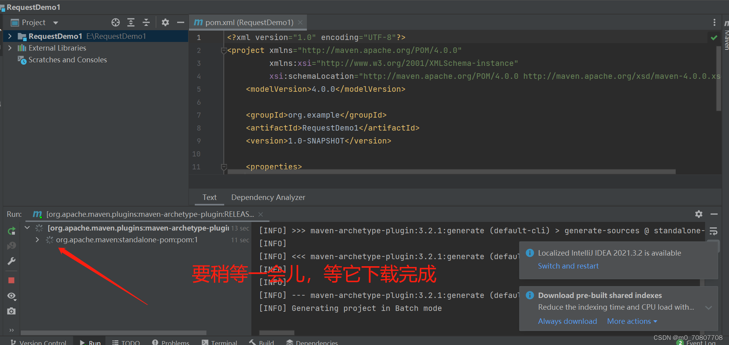Viewport: 729px width, 345px height.
Task: Hide the Project tool window
Action: coord(180,22)
